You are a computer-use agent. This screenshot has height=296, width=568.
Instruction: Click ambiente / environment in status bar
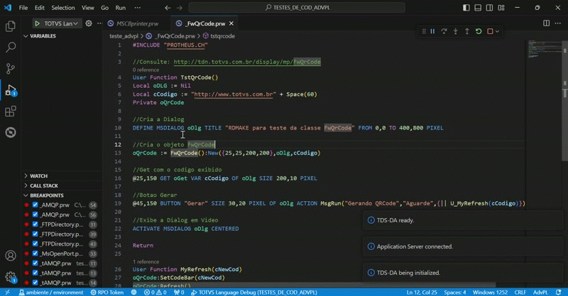pyautogui.click(x=51, y=292)
